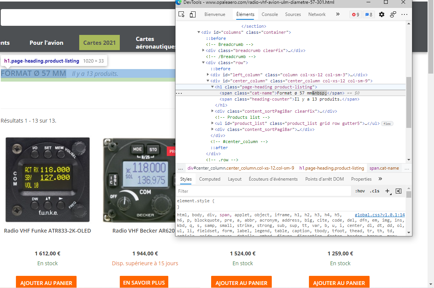
Task: Toggle the .cls element classes panel
Action: [374, 191]
